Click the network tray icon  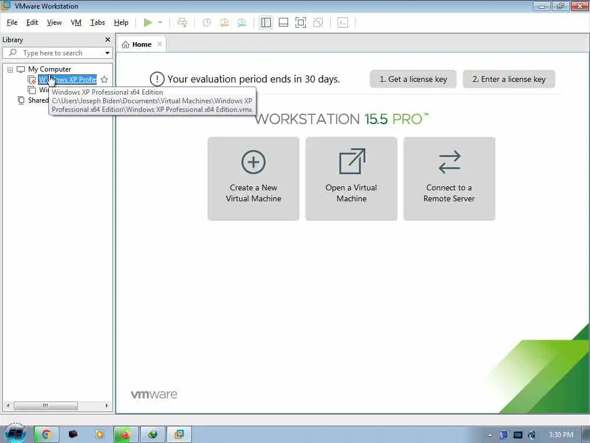tap(518, 435)
